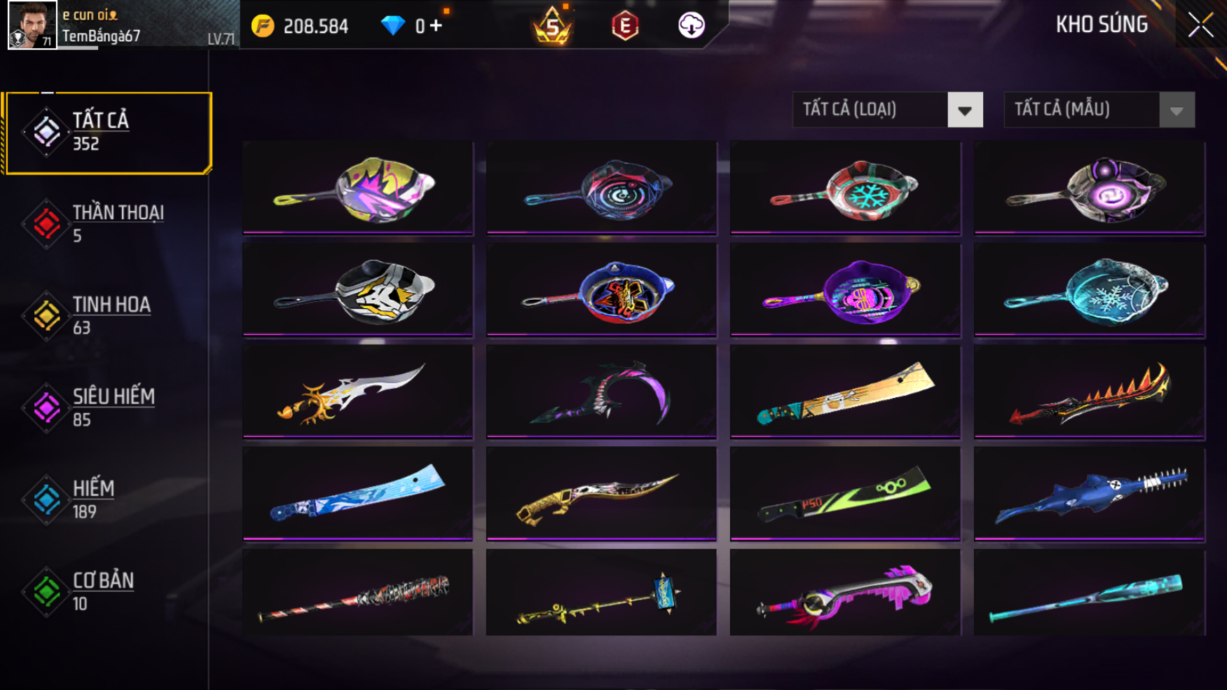Switch to the Thần Thoại category

(105, 224)
